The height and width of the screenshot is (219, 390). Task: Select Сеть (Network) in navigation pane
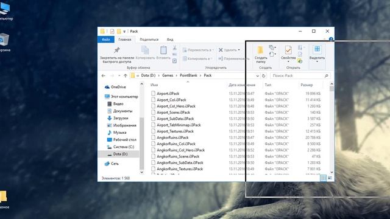tap(112, 164)
